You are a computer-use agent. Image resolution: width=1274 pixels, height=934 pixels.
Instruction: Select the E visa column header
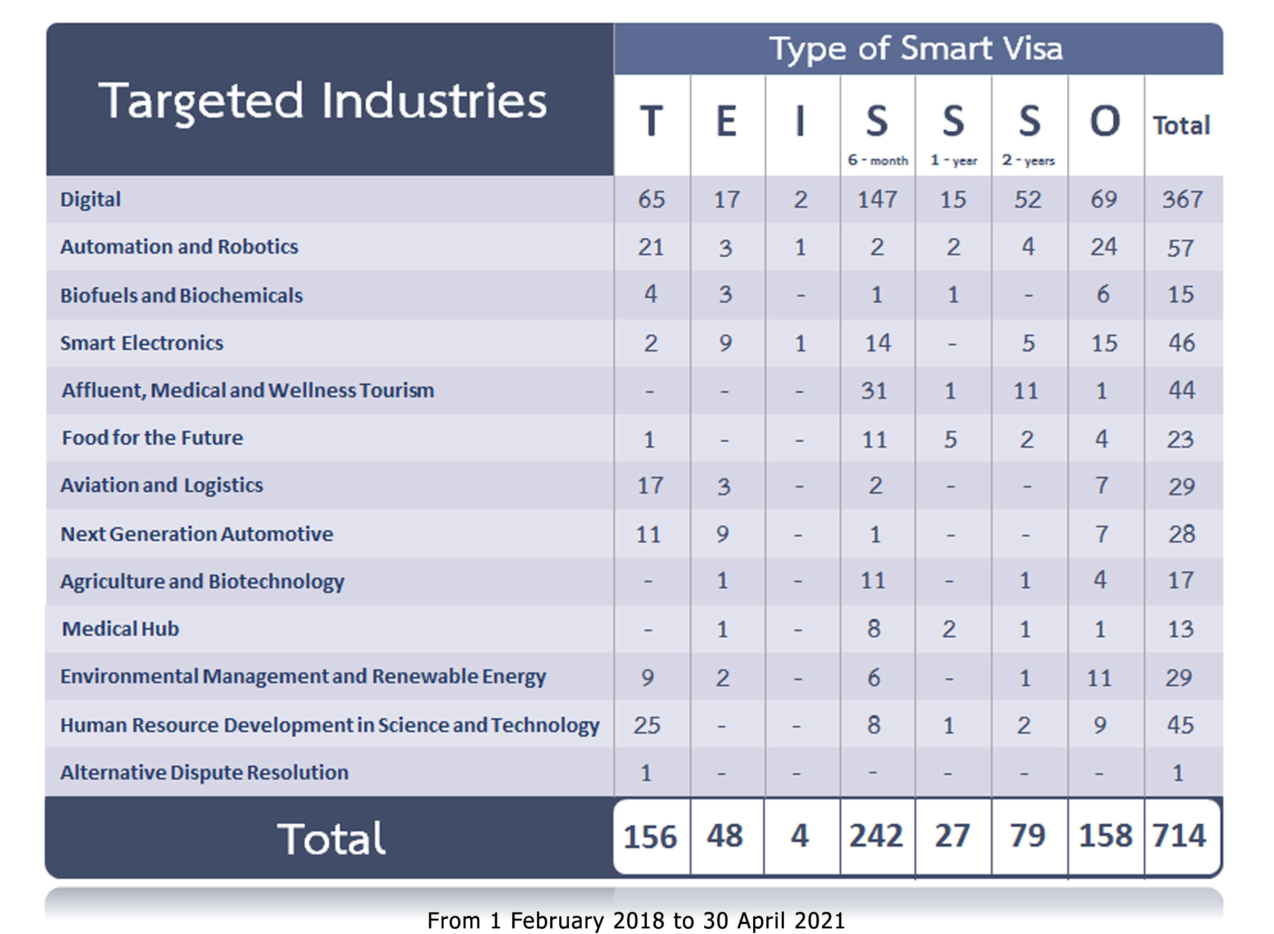pyautogui.click(x=726, y=122)
